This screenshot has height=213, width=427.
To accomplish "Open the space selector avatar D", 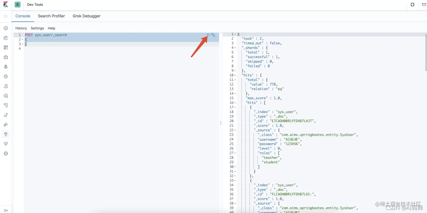I will [18, 5].
